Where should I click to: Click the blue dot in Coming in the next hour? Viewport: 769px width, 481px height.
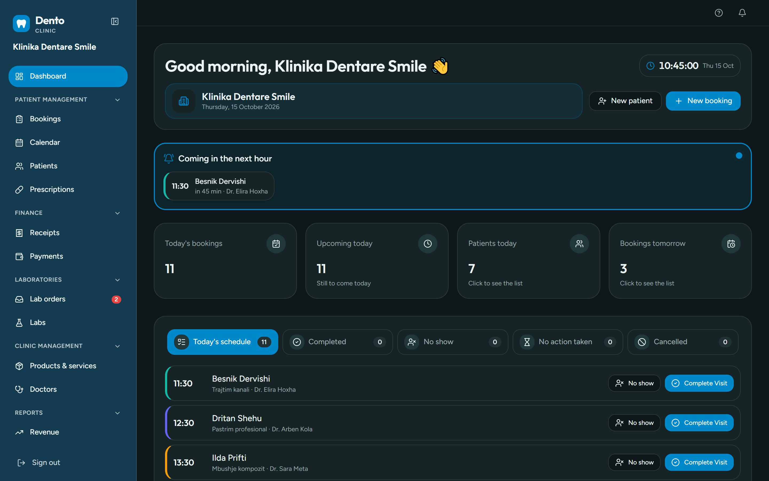739,156
